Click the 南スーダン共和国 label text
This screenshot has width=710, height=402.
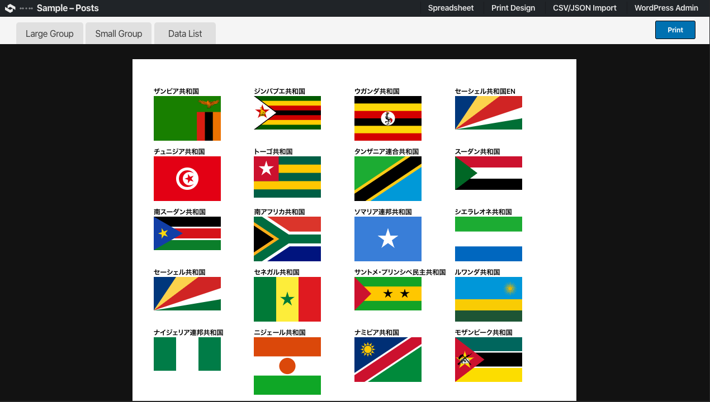[179, 212]
